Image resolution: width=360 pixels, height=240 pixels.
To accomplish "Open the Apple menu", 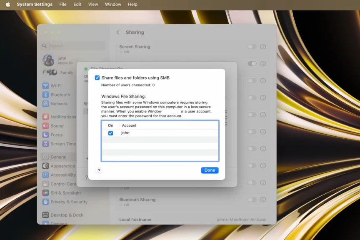I will 7,4.
